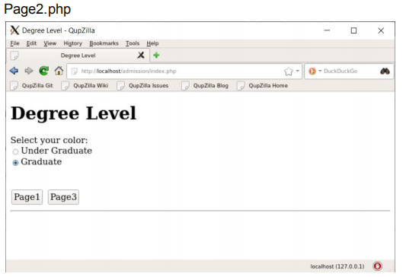Open the File menu
The image size is (406, 277).
pos(14,43)
